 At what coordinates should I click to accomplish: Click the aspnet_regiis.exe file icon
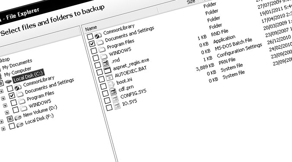107,71
